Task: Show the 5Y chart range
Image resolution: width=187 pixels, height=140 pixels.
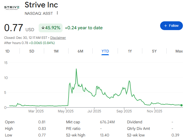Action: point(154,51)
